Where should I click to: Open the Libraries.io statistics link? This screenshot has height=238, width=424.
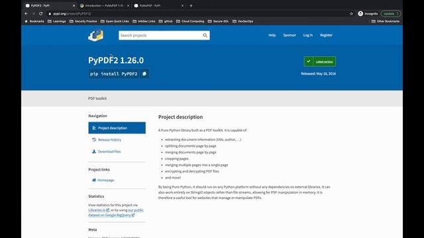point(99,210)
